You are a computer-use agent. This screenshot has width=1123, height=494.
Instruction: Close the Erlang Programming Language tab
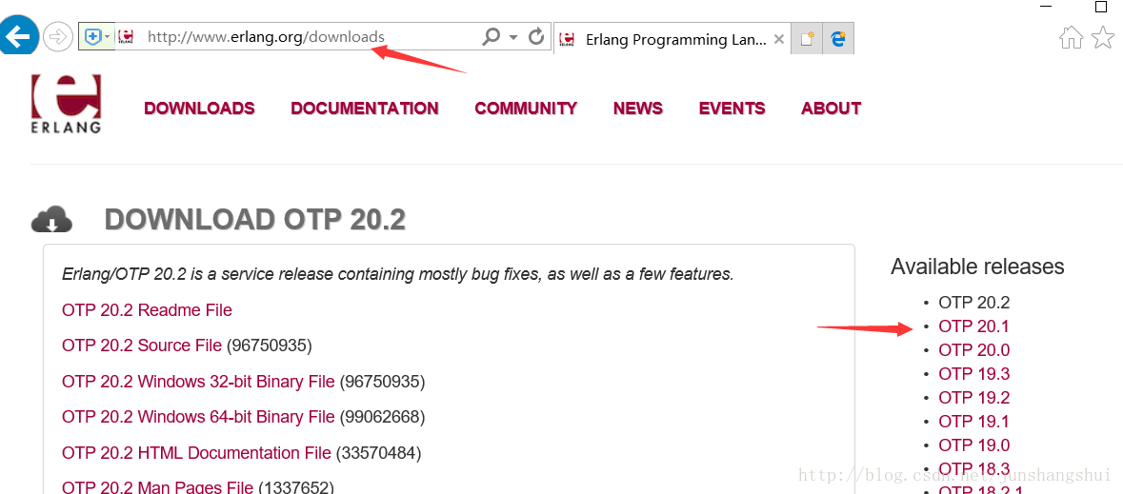tap(779, 39)
